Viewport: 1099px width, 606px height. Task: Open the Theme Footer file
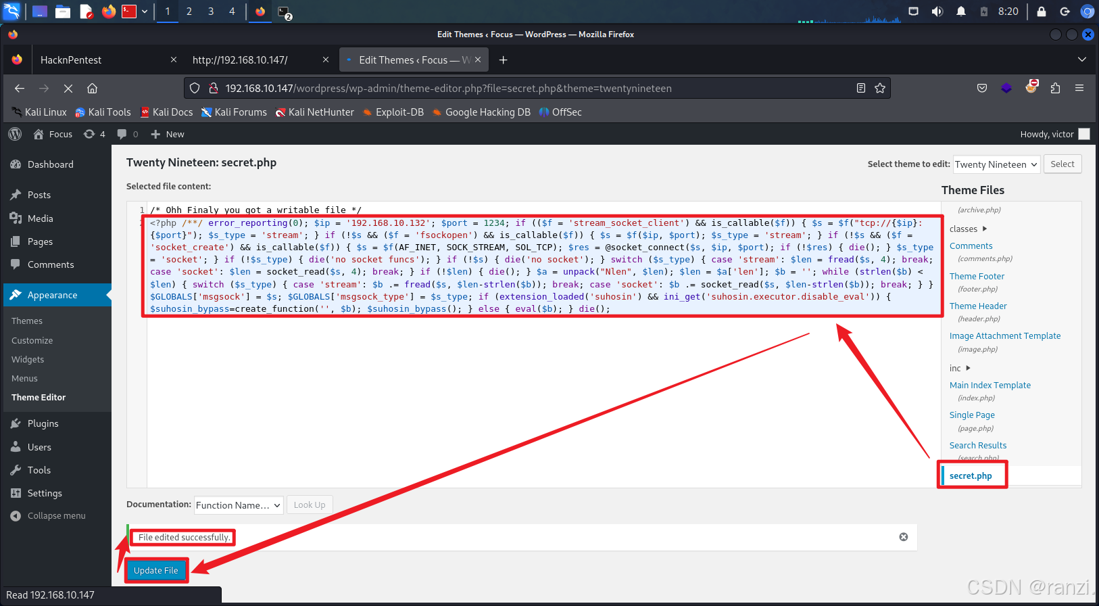977,276
